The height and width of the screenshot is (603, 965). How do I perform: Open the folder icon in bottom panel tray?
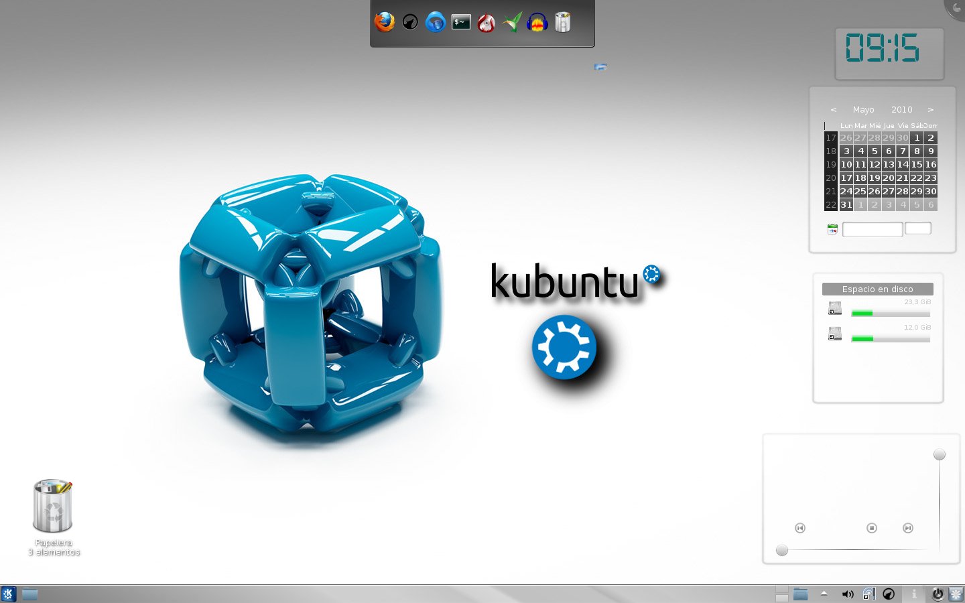point(801,594)
